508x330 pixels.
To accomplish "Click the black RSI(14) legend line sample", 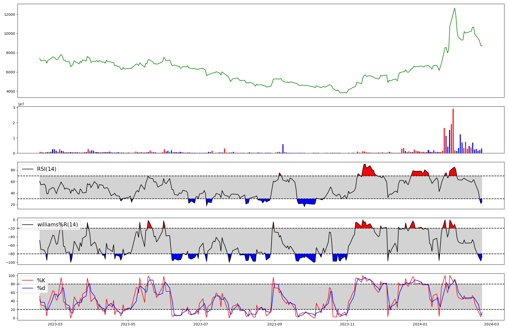I will (28, 169).
